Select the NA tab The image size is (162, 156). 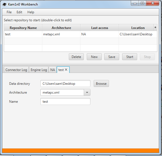(53, 70)
